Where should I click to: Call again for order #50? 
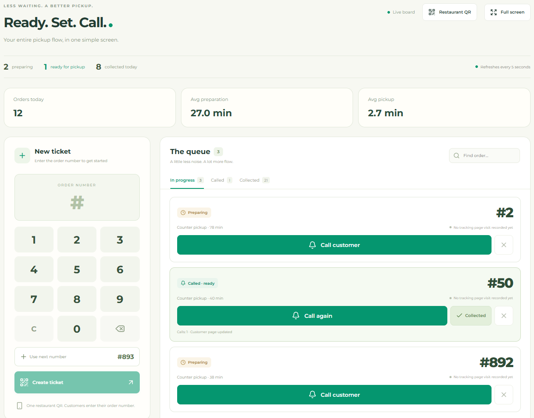pyautogui.click(x=312, y=316)
